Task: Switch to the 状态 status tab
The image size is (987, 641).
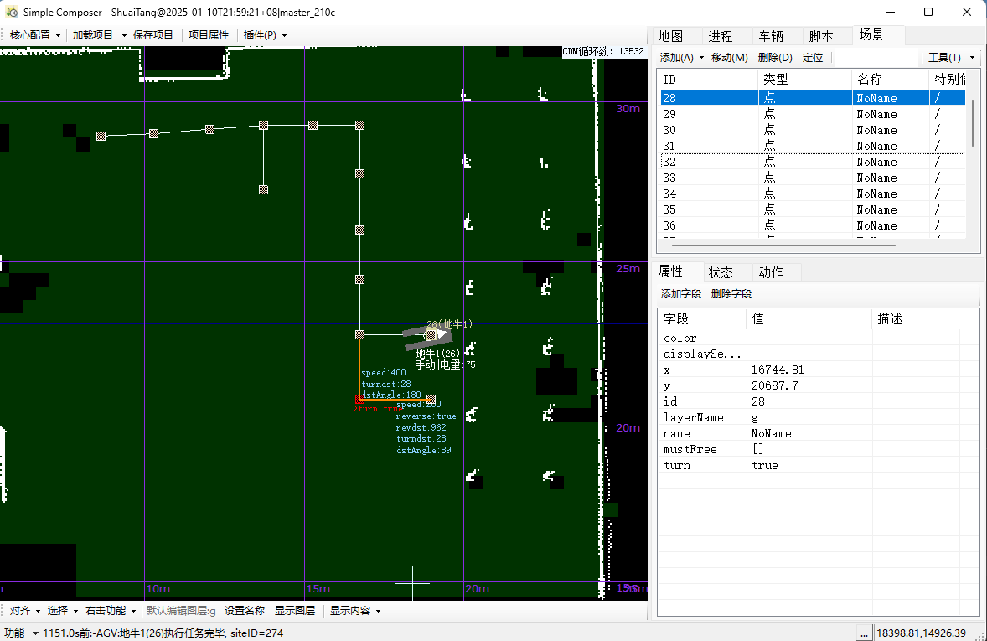Action: 721,272
